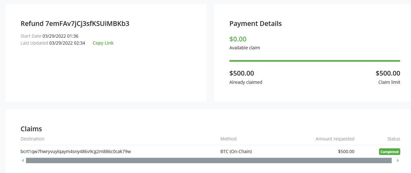Click the Amount requested column header

coord(335,139)
